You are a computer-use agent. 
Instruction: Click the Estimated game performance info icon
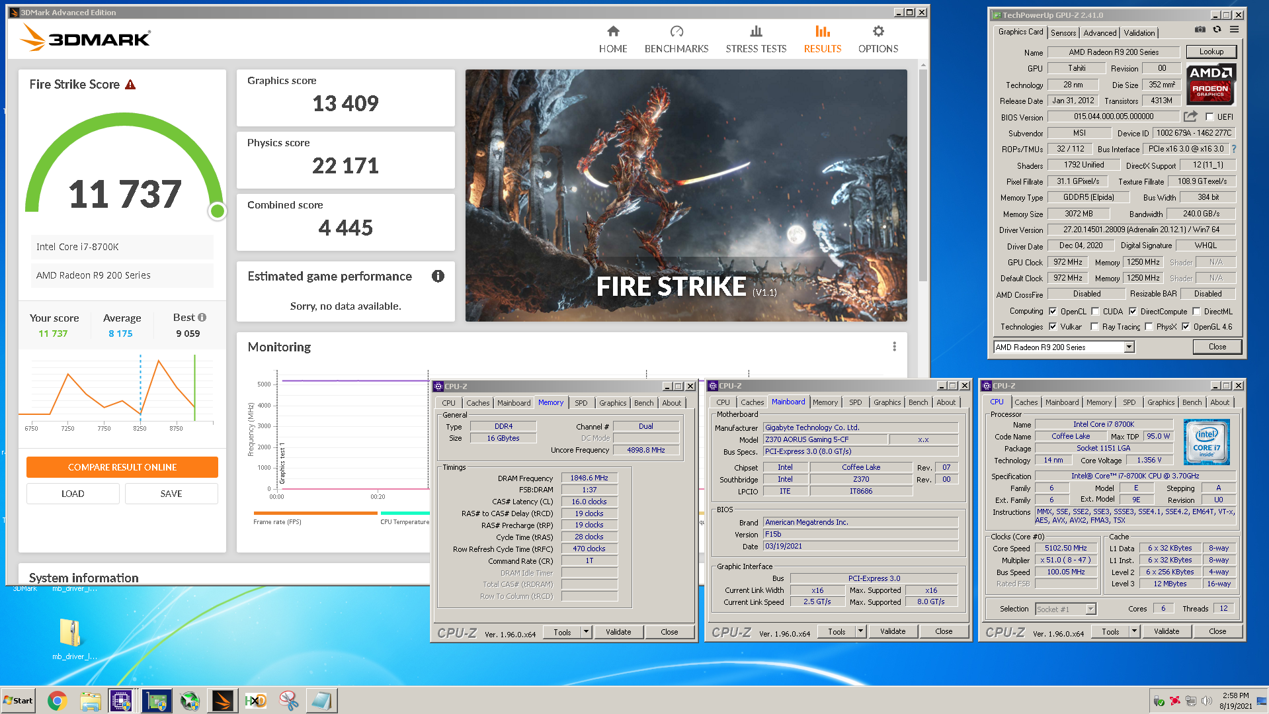pyautogui.click(x=438, y=276)
